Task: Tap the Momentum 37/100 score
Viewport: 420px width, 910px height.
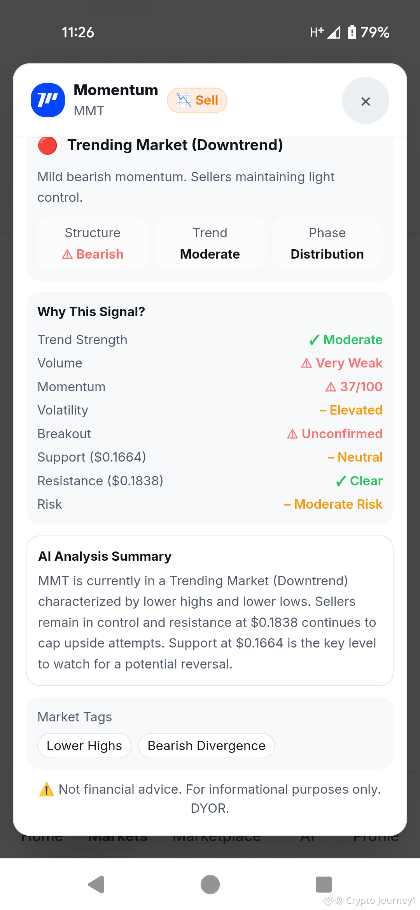Action: click(354, 387)
